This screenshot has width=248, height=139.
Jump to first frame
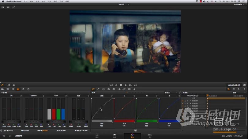pyautogui.click(x=111, y=85)
